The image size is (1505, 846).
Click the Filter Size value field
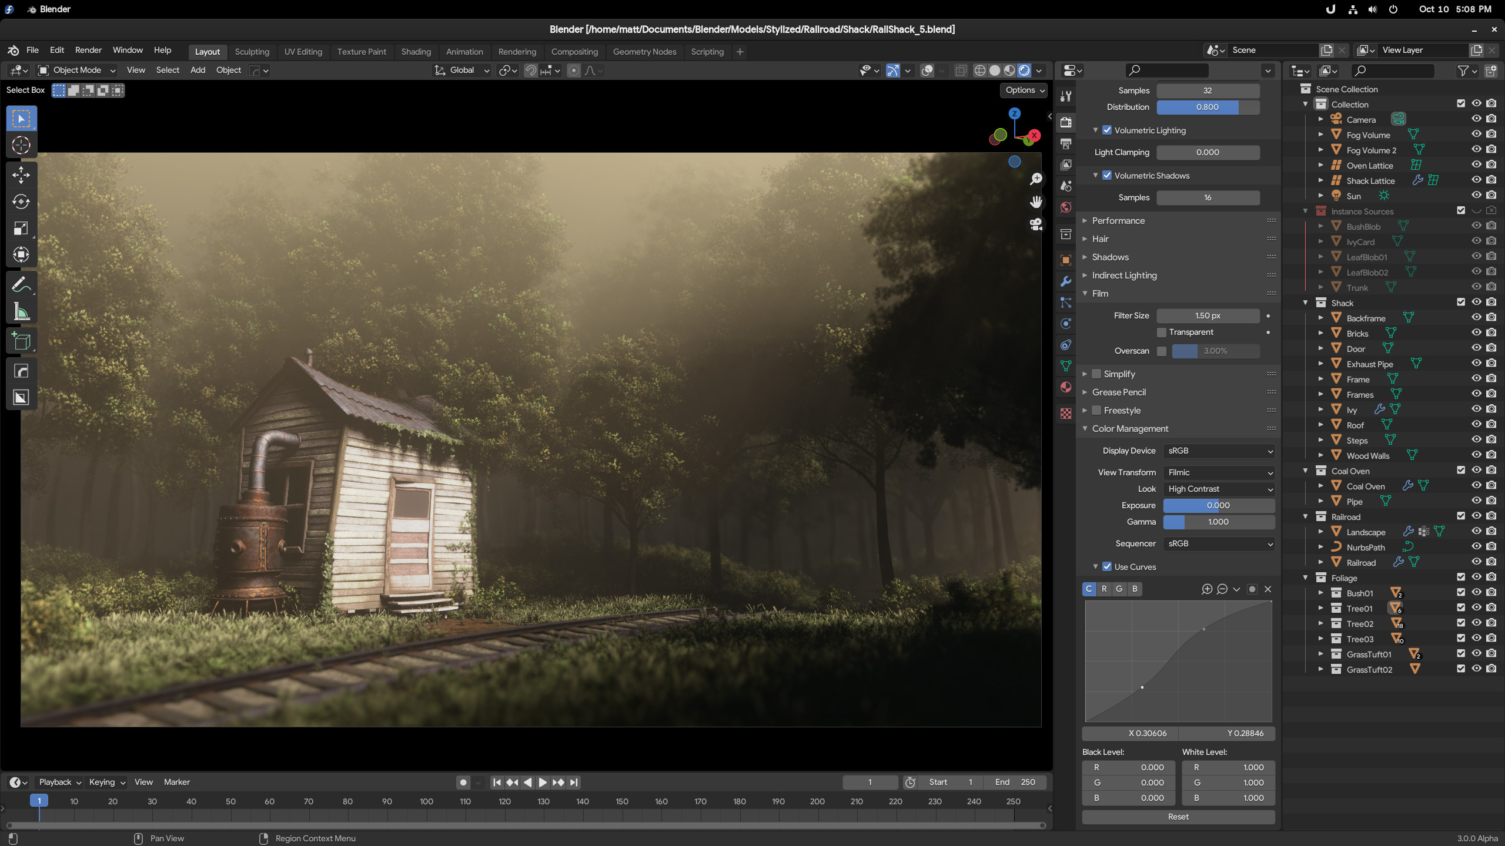(x=1208, y=316)
